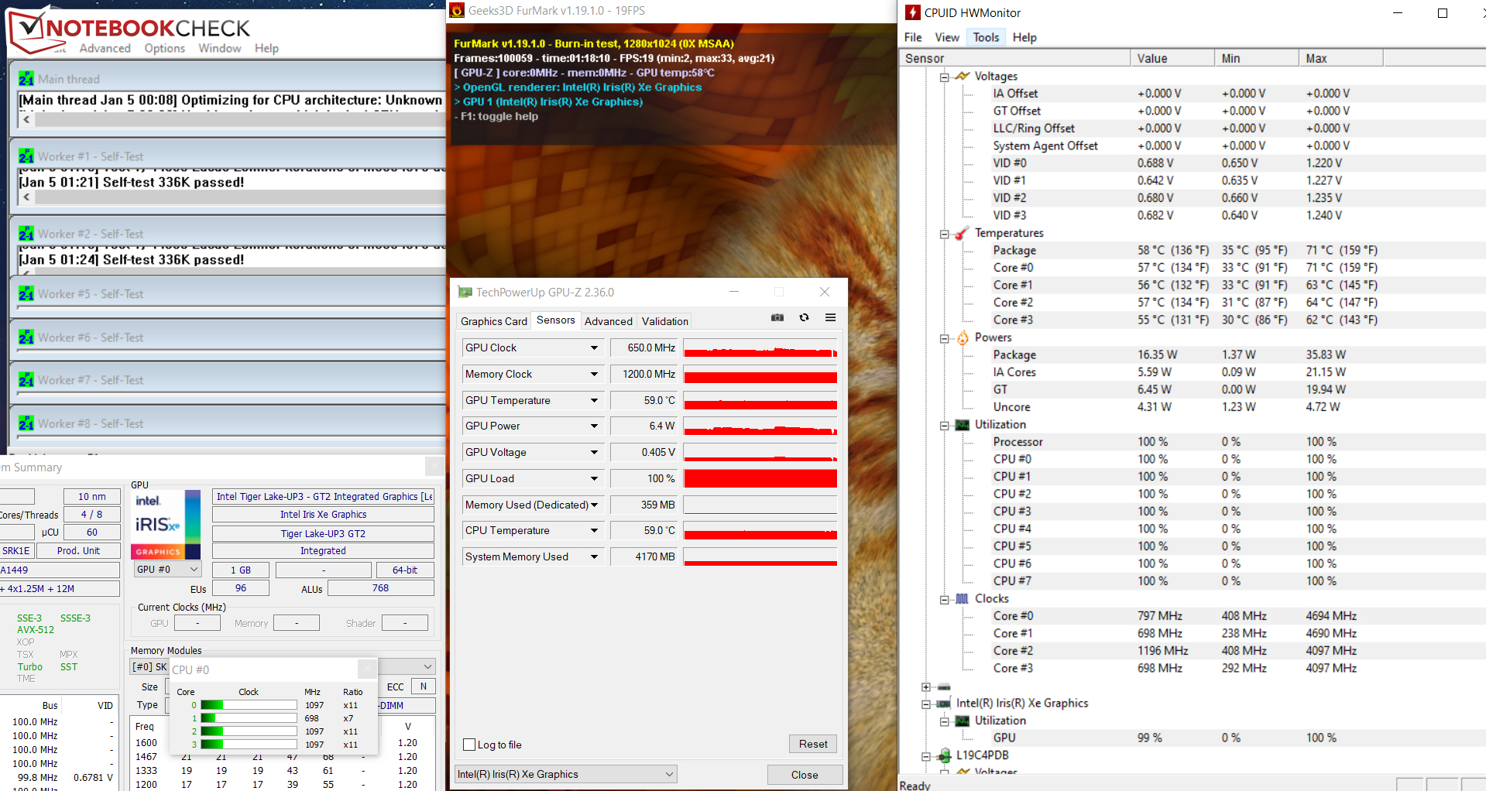1486x791 pixels.
Task: Click the Worker #1 scrollbar left arrow
Action: pos(27,197)
